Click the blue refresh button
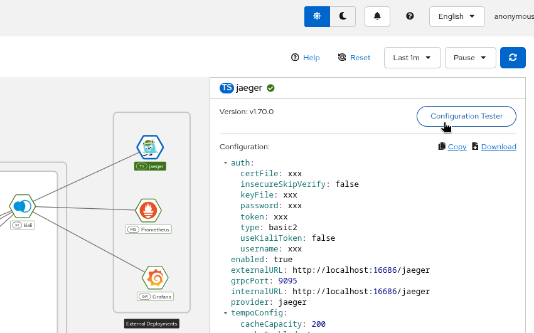Viewport: 534px width, 333px height. [513, 57]
